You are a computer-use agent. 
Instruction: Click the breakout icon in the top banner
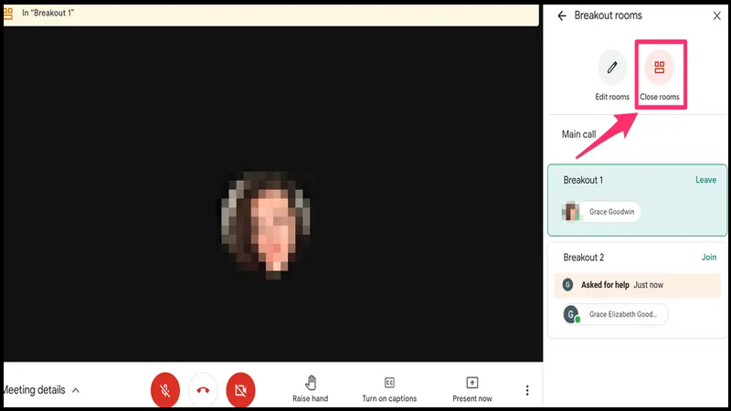point(8,13)
